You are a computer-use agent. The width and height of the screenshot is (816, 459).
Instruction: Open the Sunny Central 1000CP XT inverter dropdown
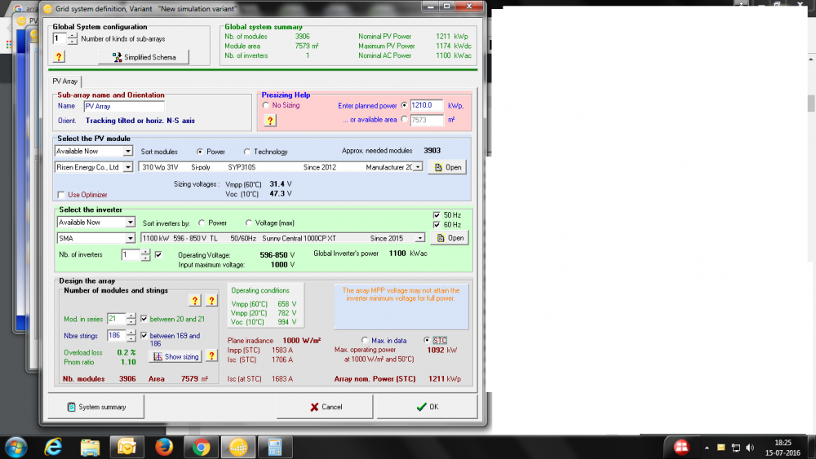pos(420,238)
